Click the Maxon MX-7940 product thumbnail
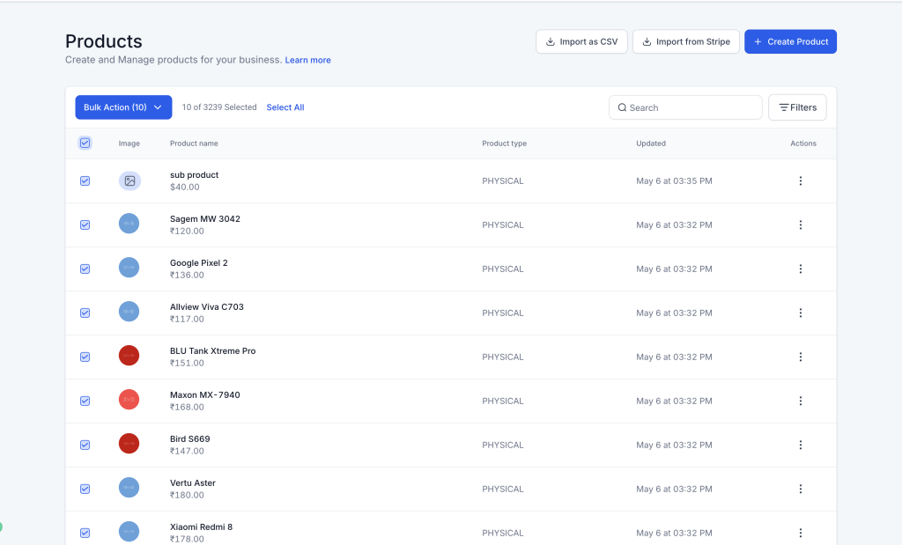This screenshot has width=902, height=545. [129, 400]
